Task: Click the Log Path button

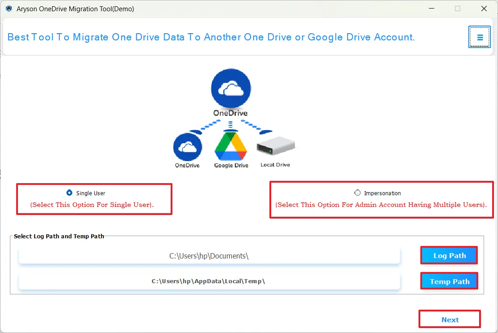Action: (449, 255)
